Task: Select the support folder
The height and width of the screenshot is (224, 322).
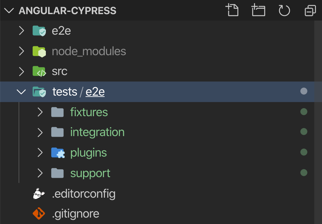Action: (90, 173)
